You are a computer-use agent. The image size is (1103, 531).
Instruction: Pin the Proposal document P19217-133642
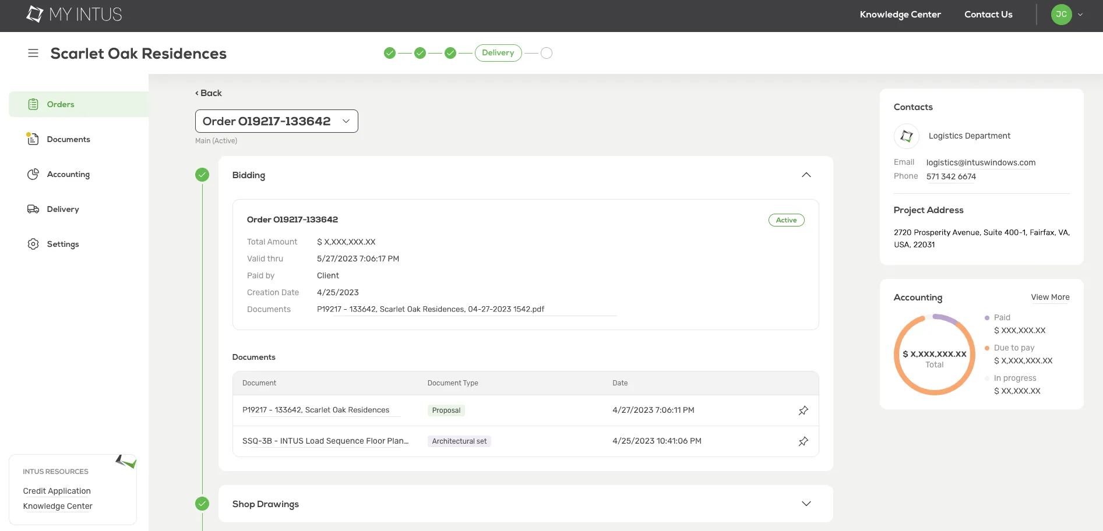(803, 410)
